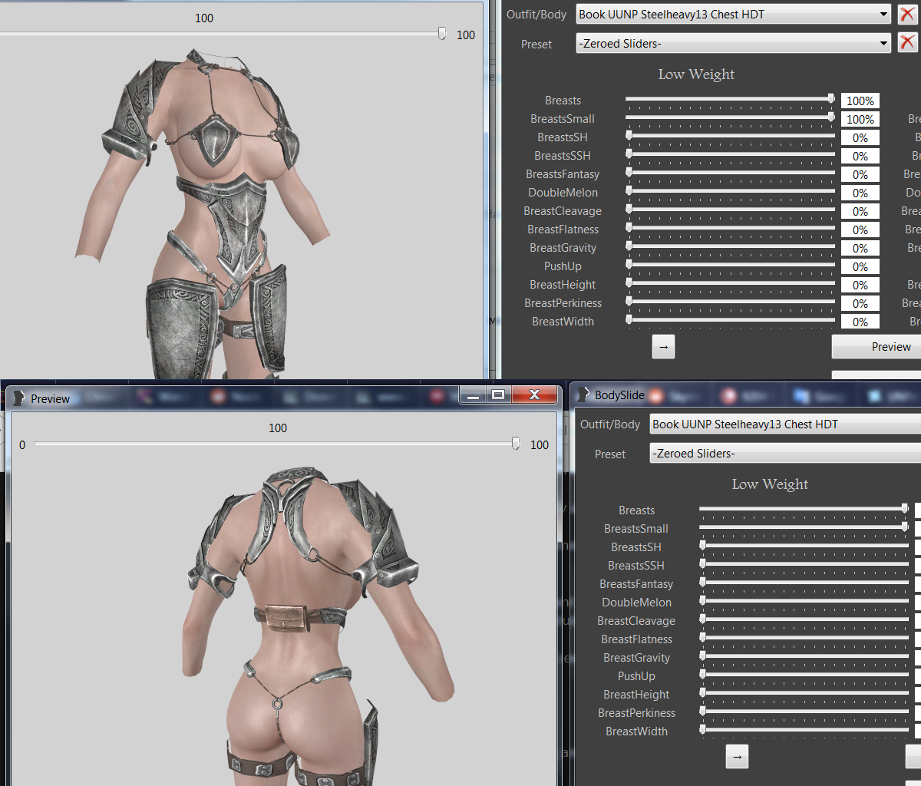This screenshot has height=786, width=921.
Task: Adjust BreastCleavage slider in lower BodySlide window
Action: coord(804,620)
